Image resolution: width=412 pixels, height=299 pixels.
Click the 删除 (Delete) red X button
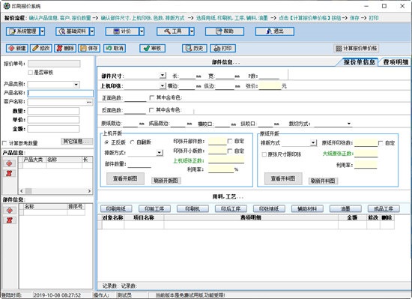65,49
